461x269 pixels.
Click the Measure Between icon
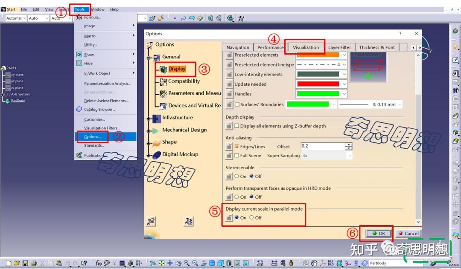click(x=274, y=263)
